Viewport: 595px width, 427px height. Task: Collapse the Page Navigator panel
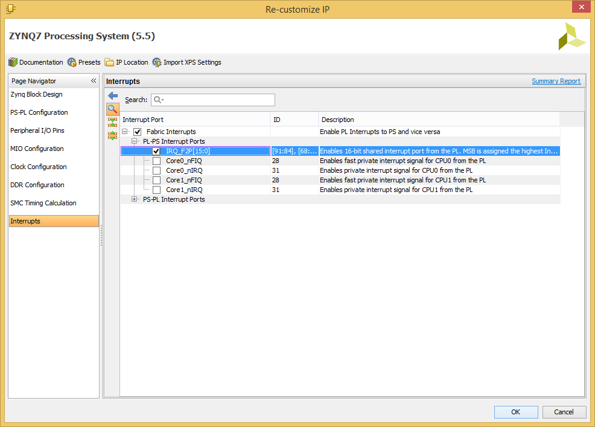pos(94,81)
